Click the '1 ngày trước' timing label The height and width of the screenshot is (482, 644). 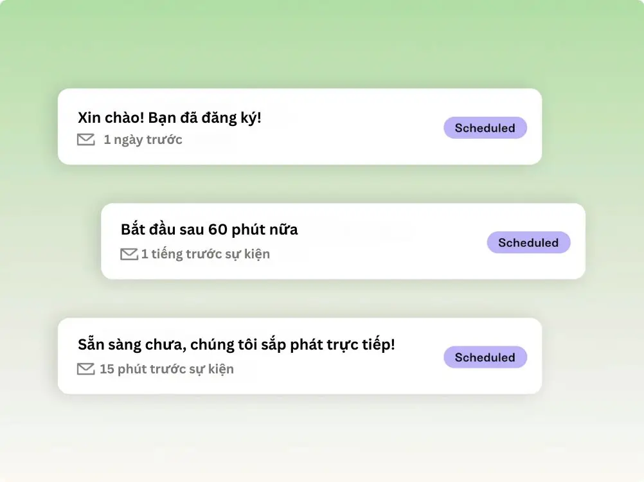pyautogui.click(x=143, y=139)
